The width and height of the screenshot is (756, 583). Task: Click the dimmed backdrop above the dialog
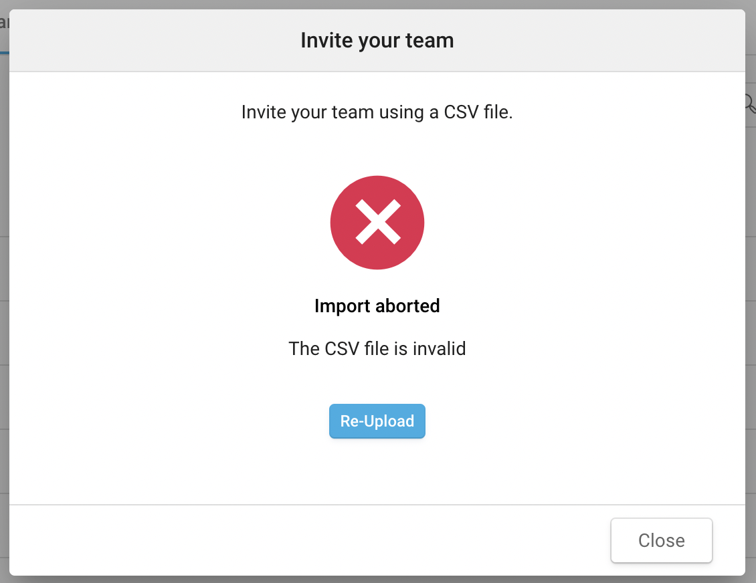(x=377, y=4)
